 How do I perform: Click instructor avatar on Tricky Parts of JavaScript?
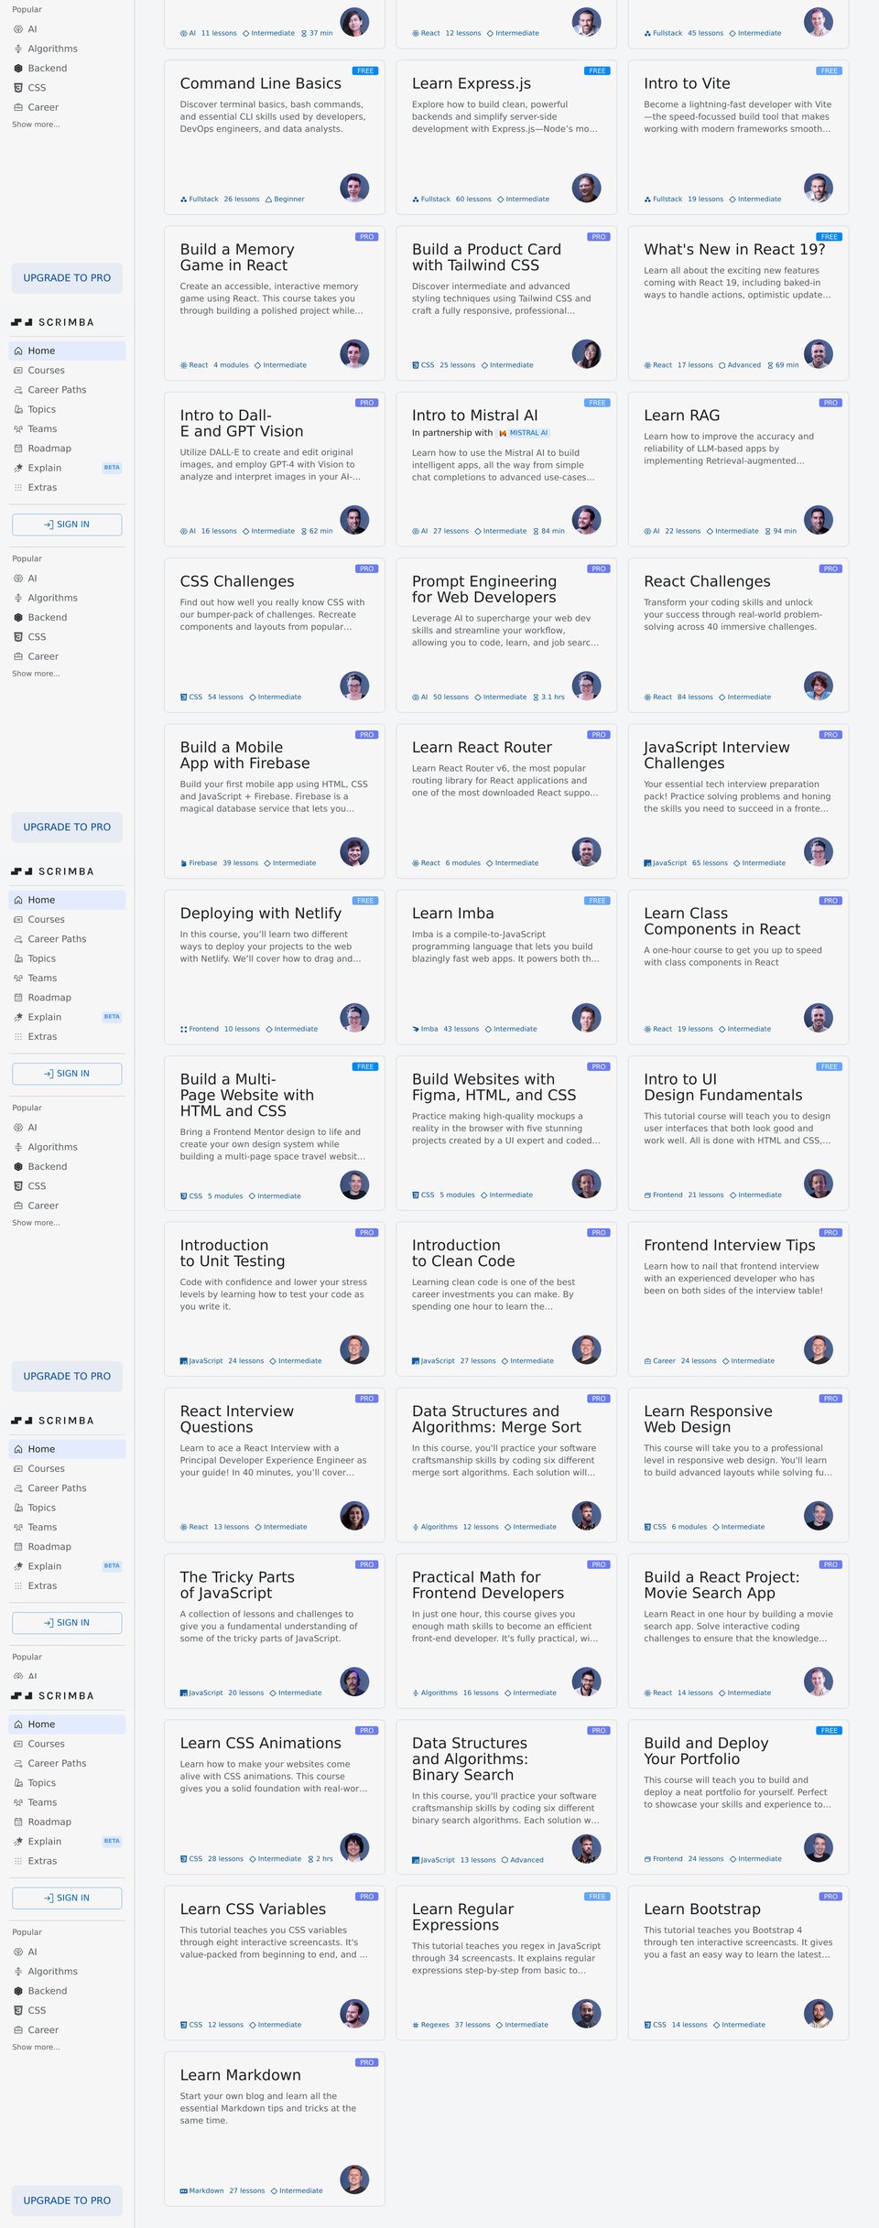[x=354, y=1682]
